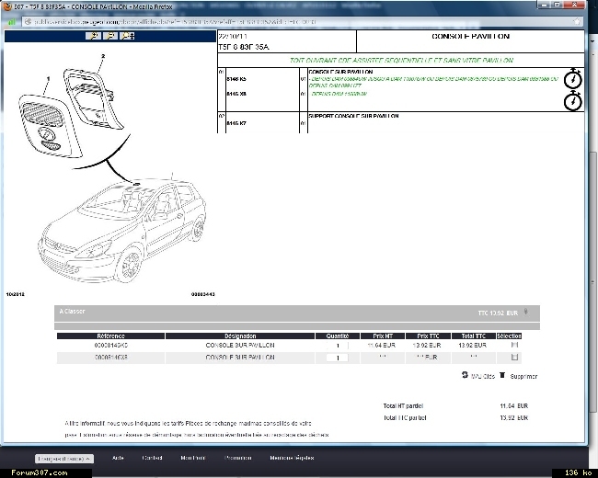This screenshot has height=478, width=598.
Task: Click the Désignation column header
Action: [240, 336]
